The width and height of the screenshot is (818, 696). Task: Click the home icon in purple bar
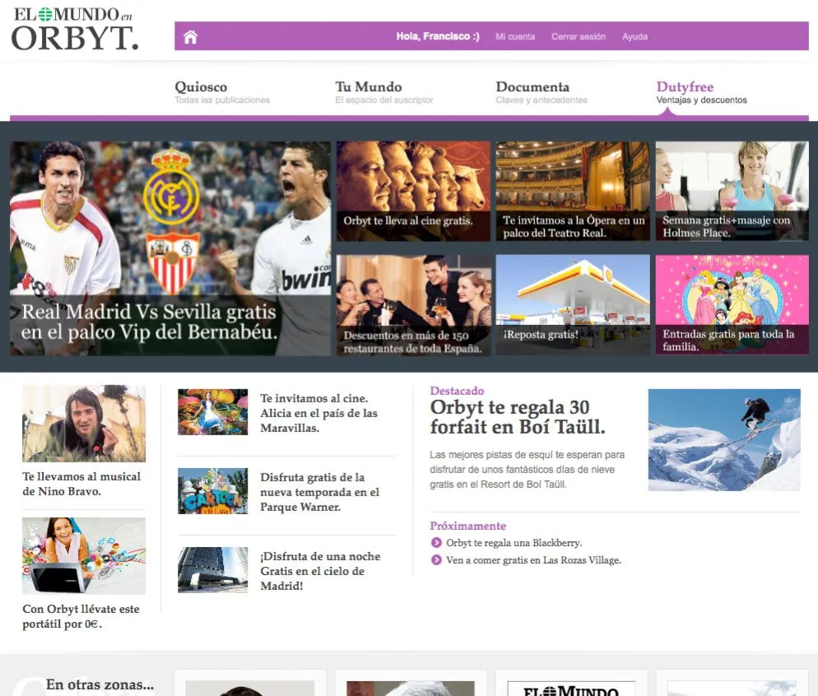point(190,36)
